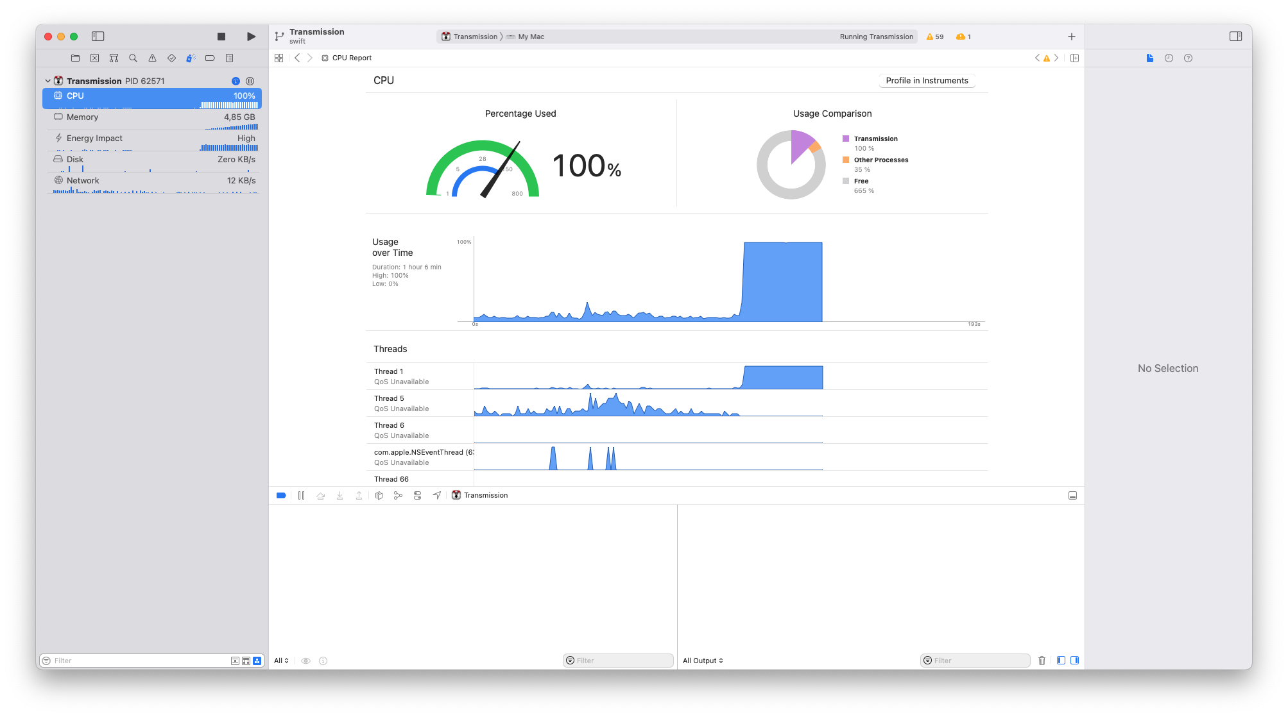The height and width of the screenshot is (717, 1288).
Task: Click the Debug Memory Graph icon
Action: (398, 495)
